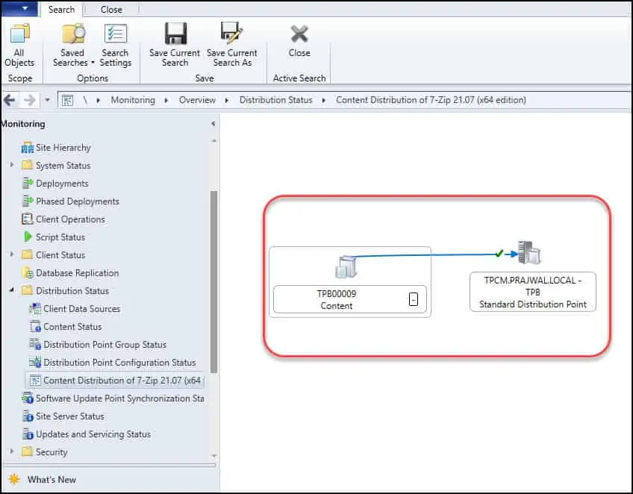Click the Content Status icon
This screenshot has width=633, height=494.
point(35,327)
